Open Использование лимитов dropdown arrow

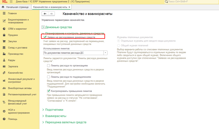pos(105,53)
